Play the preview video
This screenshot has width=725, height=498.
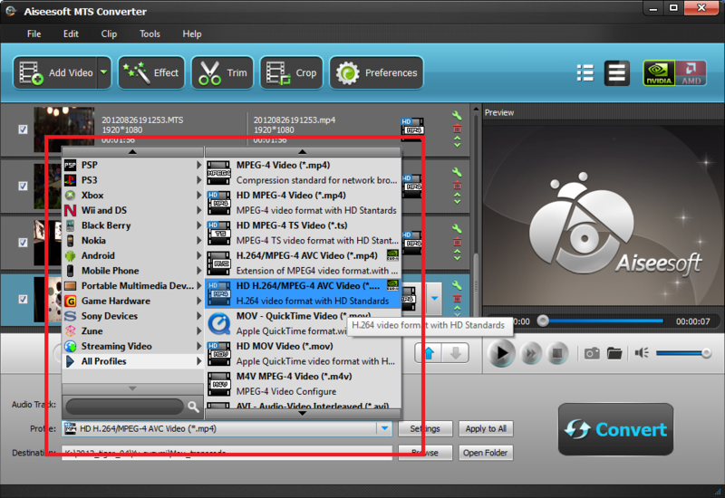501,353
